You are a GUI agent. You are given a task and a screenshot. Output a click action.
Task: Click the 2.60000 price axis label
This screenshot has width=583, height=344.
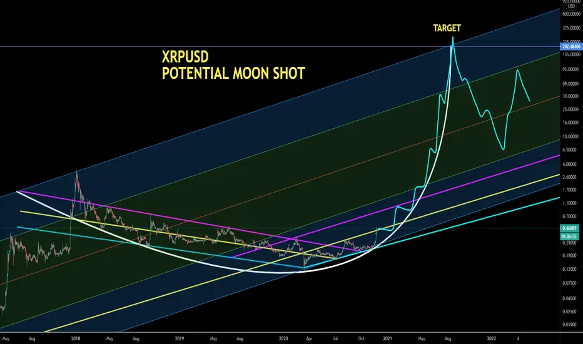(x=571, y=177)
